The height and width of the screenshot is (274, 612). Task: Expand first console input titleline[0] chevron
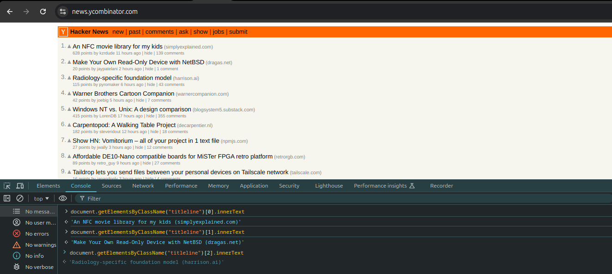click(x=66, y=212)
